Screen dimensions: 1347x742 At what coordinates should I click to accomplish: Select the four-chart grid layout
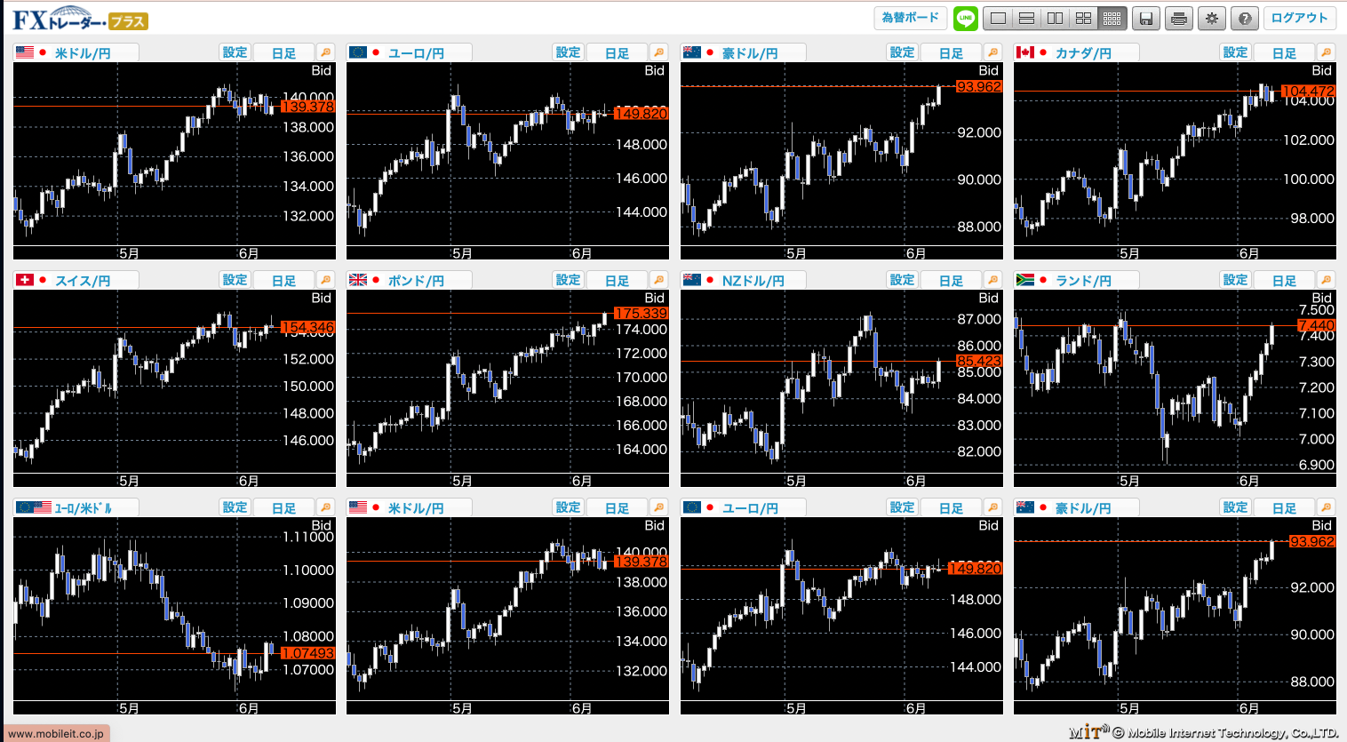(1083, 18)
